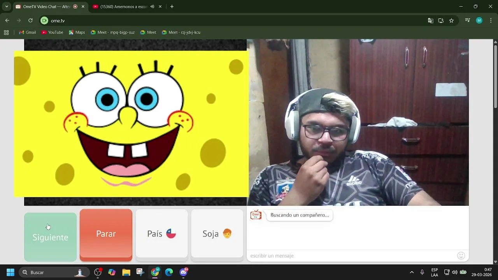Open the apps grid in bookmarks bar
Viewport: 498px width, 280px height.
6,32
